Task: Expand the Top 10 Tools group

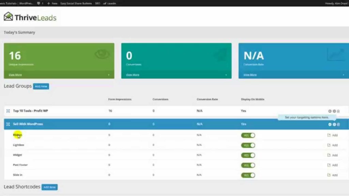Action: pos(330,111)
